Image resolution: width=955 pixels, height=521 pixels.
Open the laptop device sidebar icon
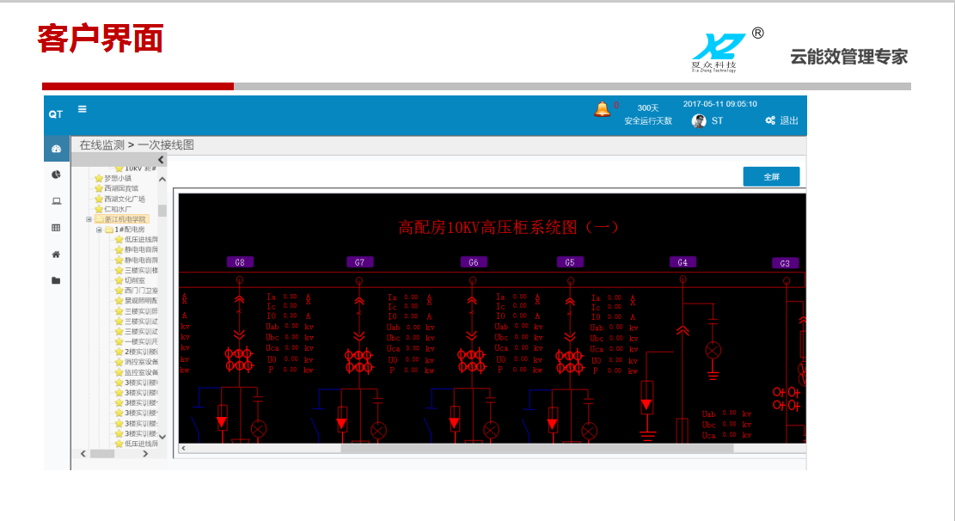click(x=56, y=201)
